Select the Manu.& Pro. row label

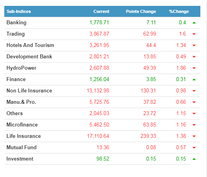(21, 102)
